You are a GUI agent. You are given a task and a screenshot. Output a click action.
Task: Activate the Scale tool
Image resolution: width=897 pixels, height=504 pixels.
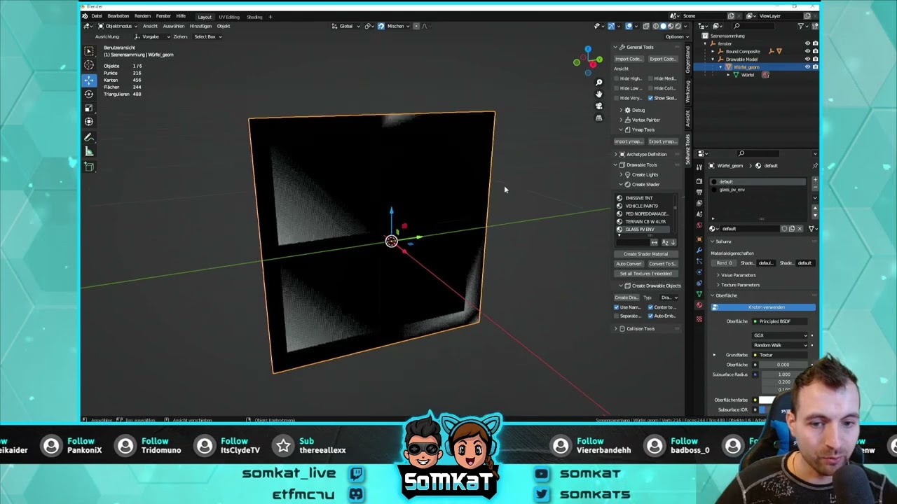pos(89,108)
